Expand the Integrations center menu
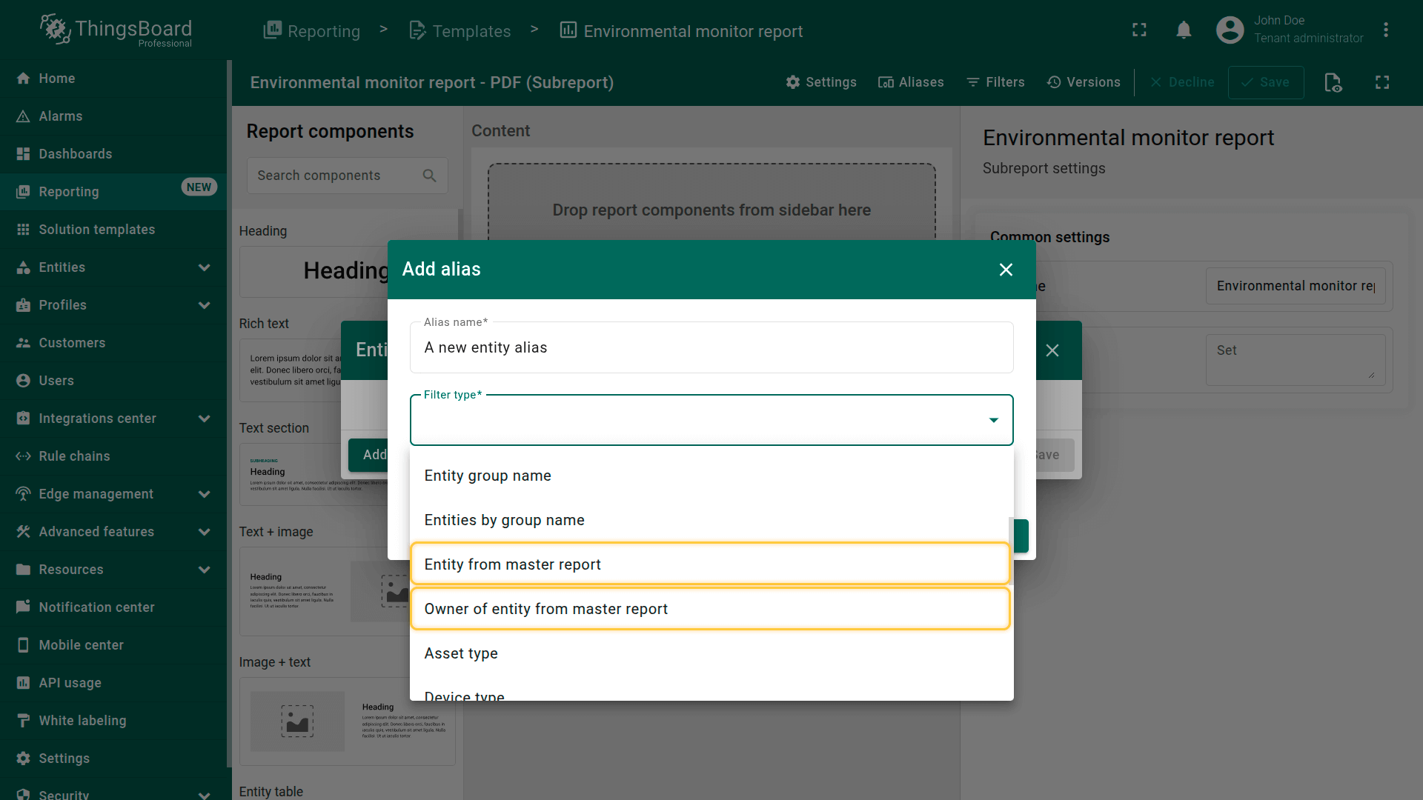1423x800 pixels. point(204,419)
